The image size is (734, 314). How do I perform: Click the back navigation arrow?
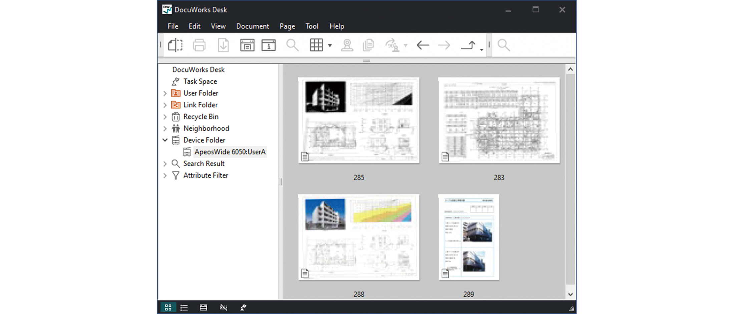(423, 45)
